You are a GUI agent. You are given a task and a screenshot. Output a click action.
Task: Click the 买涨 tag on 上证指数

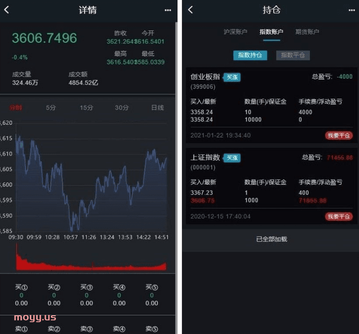pyautogui.click(x=232, y=158)
